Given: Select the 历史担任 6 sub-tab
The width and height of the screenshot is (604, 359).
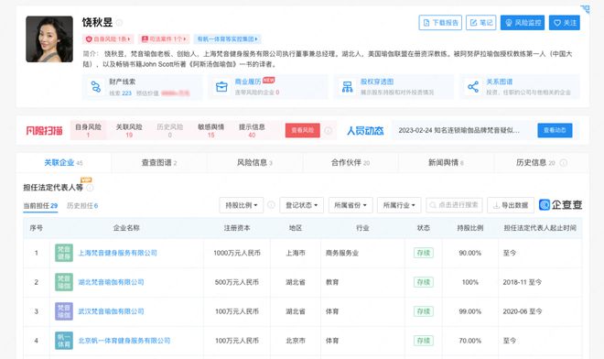Looking at the screenshot, I should [x=82, y=205].
